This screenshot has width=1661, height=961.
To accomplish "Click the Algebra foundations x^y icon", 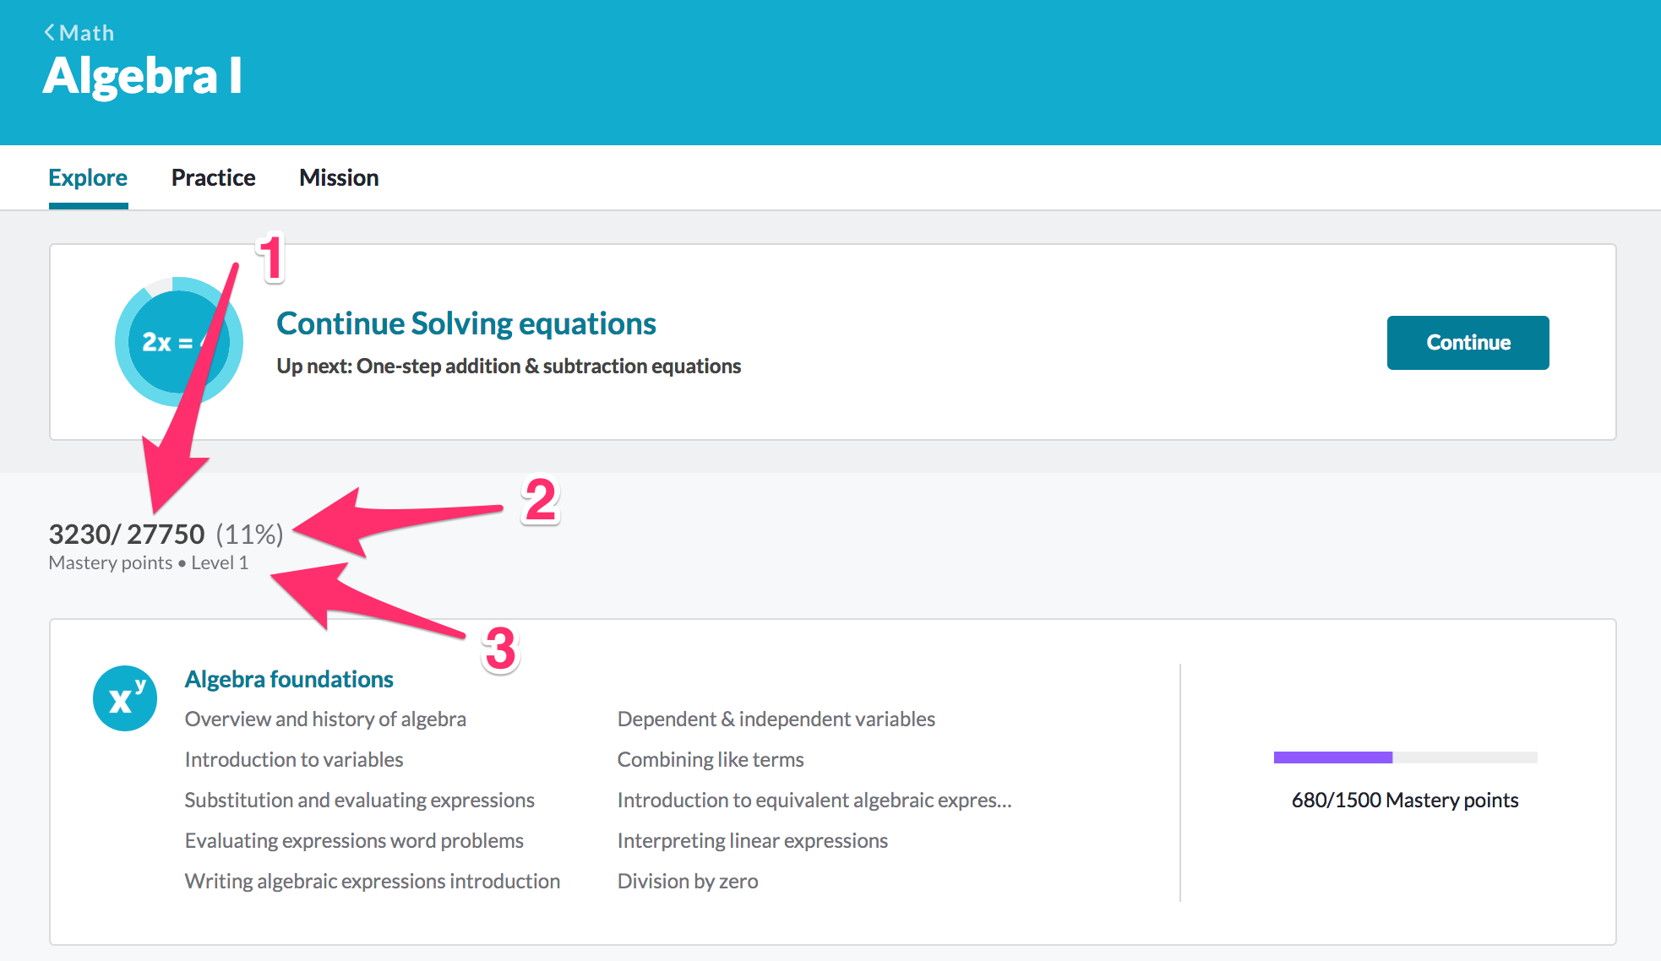I will click(x=125, y=698).
